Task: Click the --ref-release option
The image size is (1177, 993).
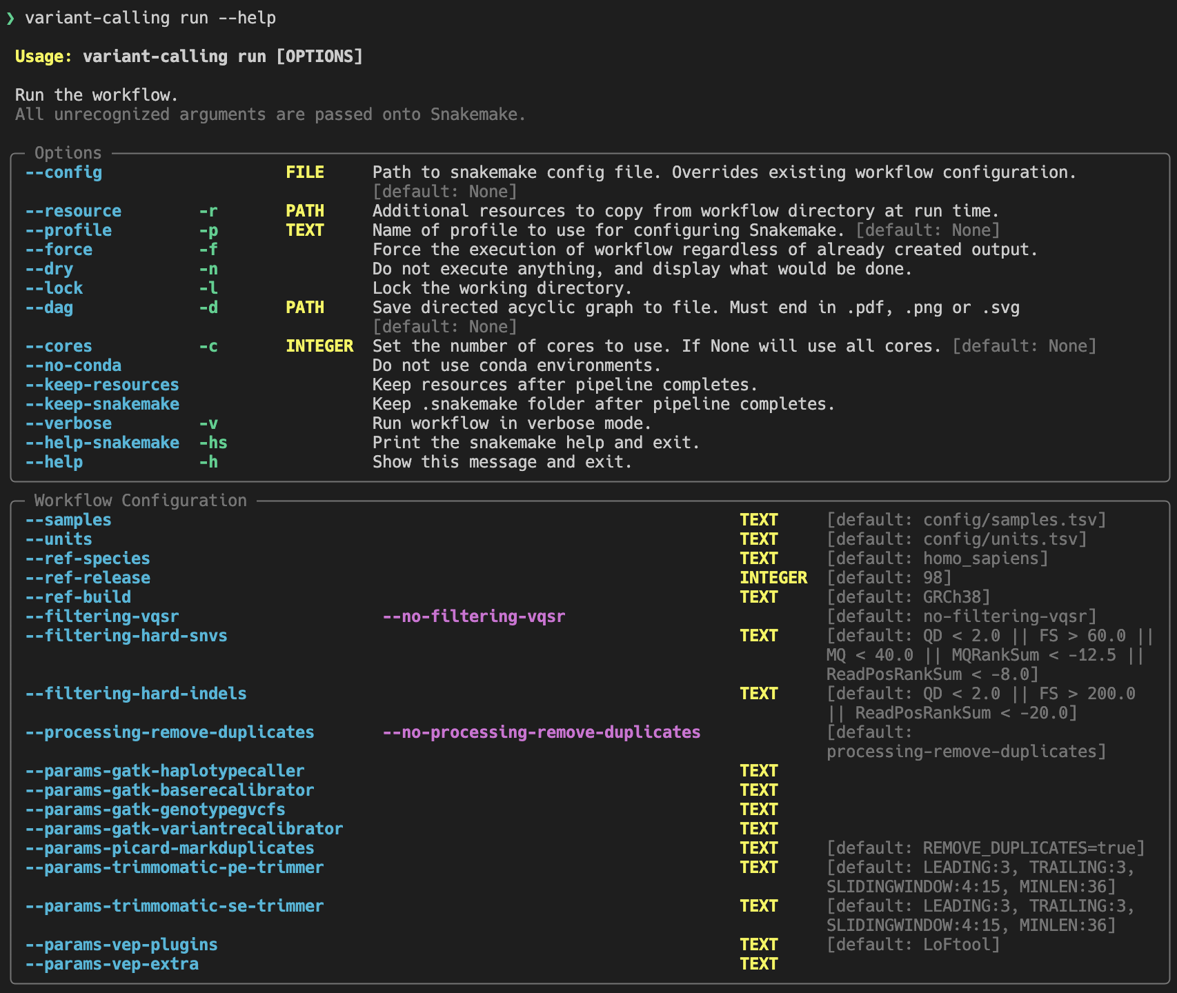Action: point(88,578)
